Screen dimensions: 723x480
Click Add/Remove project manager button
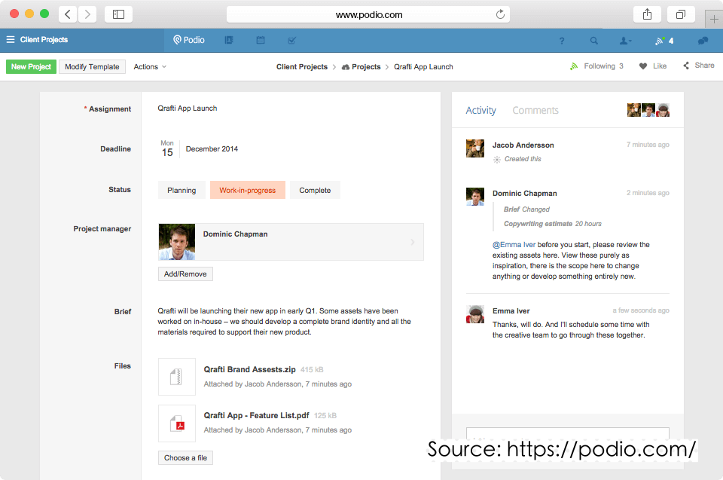click(185, 274)
